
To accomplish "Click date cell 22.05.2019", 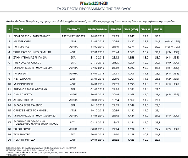I will coord(97,42).
